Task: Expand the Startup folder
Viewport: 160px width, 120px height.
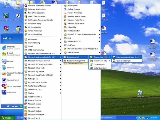Action: pyautogui.click(x=43, y=93)
